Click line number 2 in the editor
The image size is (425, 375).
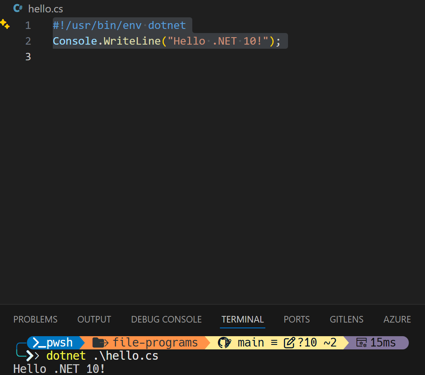pyautogui.click(x=28, y=40)
